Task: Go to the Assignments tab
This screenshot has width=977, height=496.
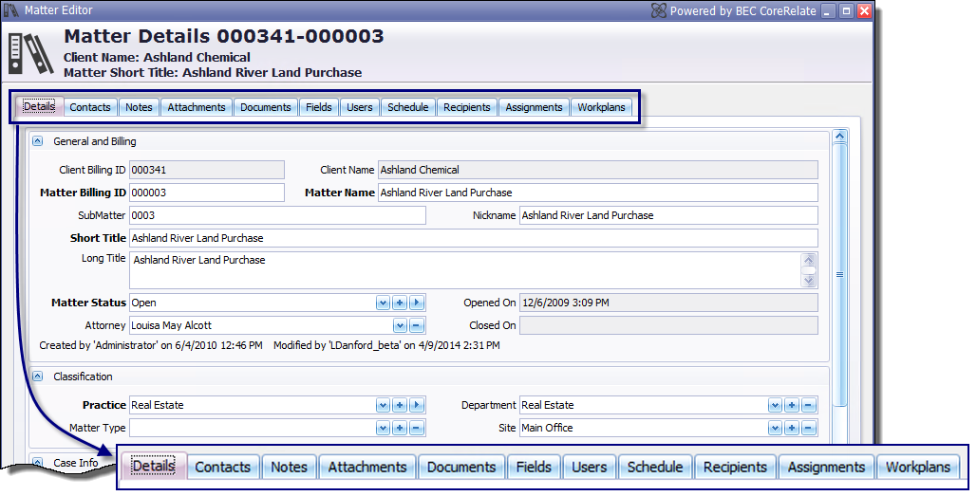Action: [x=534, y=107]
